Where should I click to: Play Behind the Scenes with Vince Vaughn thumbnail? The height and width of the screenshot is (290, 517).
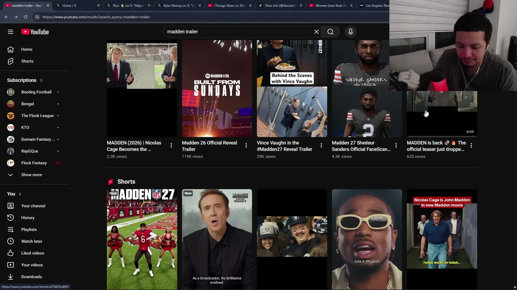[292, 89]
